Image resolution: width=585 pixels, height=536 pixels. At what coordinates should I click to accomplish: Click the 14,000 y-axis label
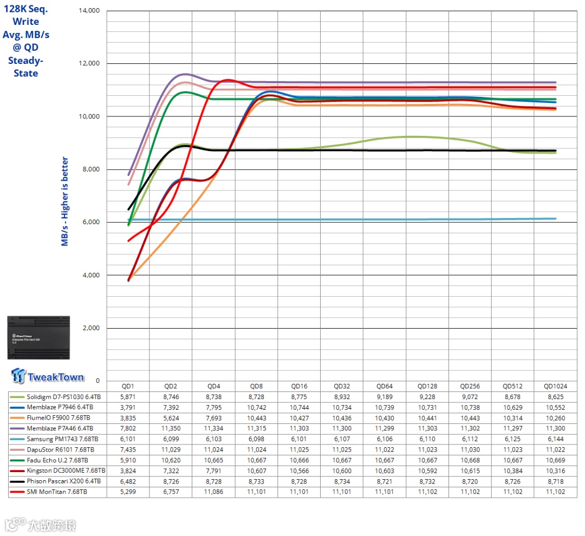89,10
